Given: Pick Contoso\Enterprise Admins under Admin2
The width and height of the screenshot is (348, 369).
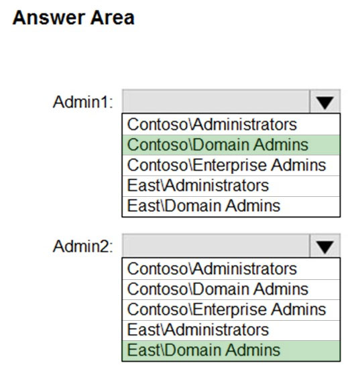Looking at the screenshot, I should point(231,309).
